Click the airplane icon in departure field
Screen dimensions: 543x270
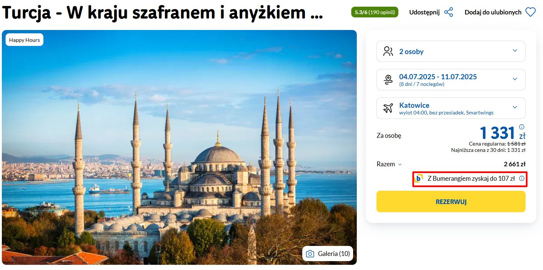tap(388, 108)
